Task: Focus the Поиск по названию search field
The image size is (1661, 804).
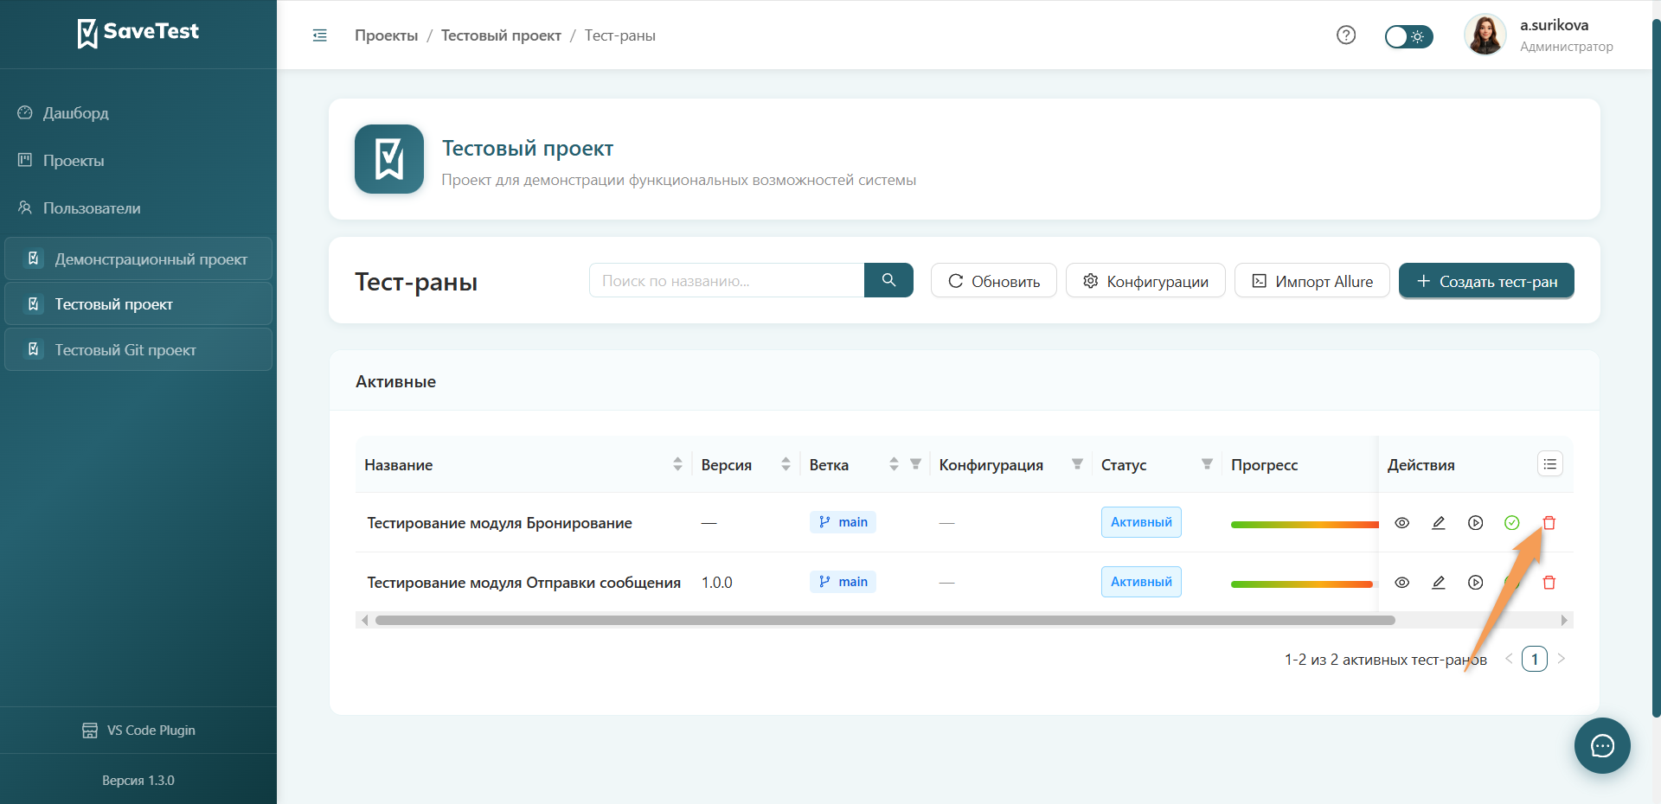Action: (727, 281)
